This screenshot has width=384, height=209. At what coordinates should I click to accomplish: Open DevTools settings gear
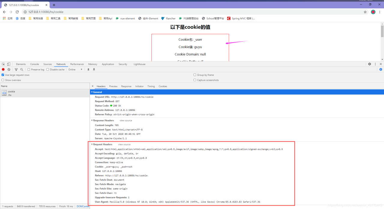370,64
